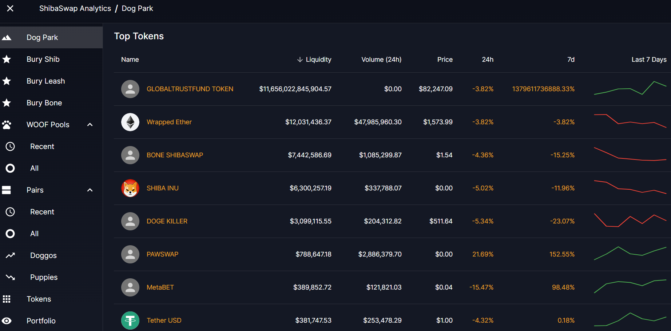
Task: Close the sidebar with the X icon
Action: pos(10,8)
